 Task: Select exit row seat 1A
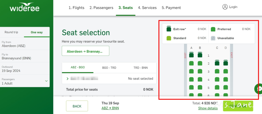191,55
